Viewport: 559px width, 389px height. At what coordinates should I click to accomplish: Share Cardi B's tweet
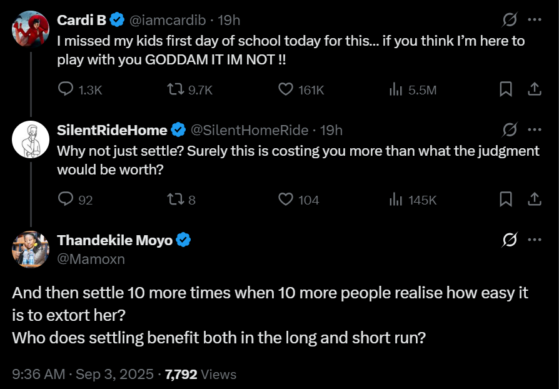click(535, 89)
